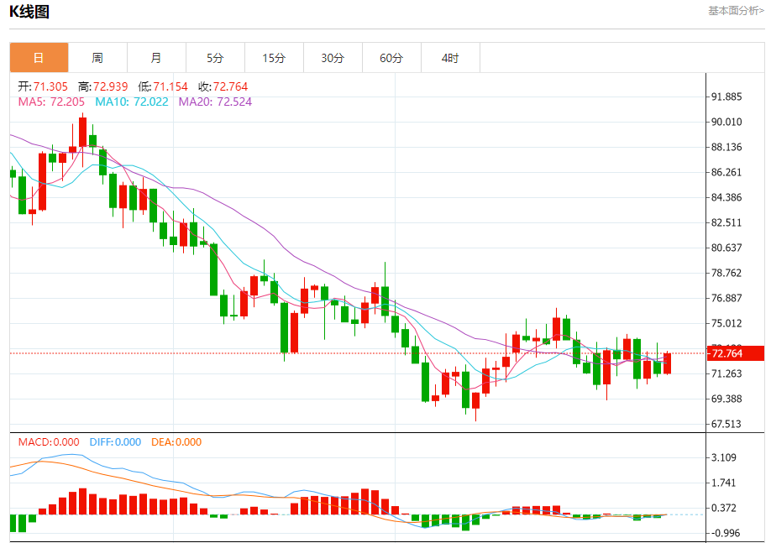771x543 pixels.
Task: Open the 5分 interval tab
Action: [x=215, y=58]
